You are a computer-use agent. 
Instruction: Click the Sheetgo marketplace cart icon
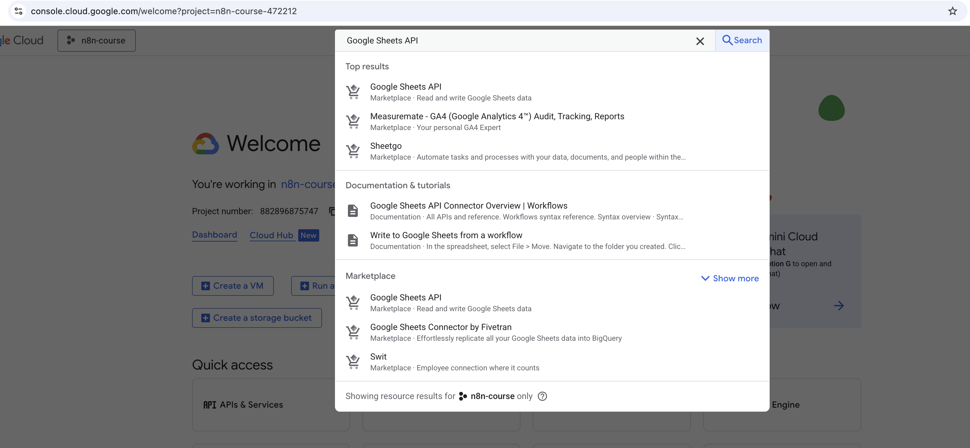353,151
